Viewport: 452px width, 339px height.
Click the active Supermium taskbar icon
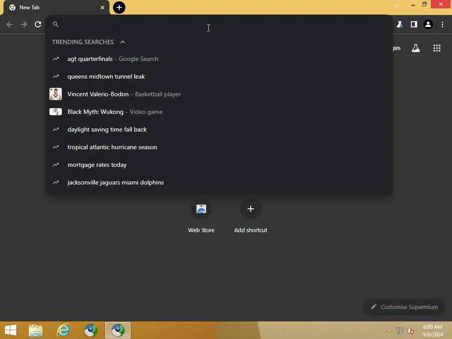(117, 330)
